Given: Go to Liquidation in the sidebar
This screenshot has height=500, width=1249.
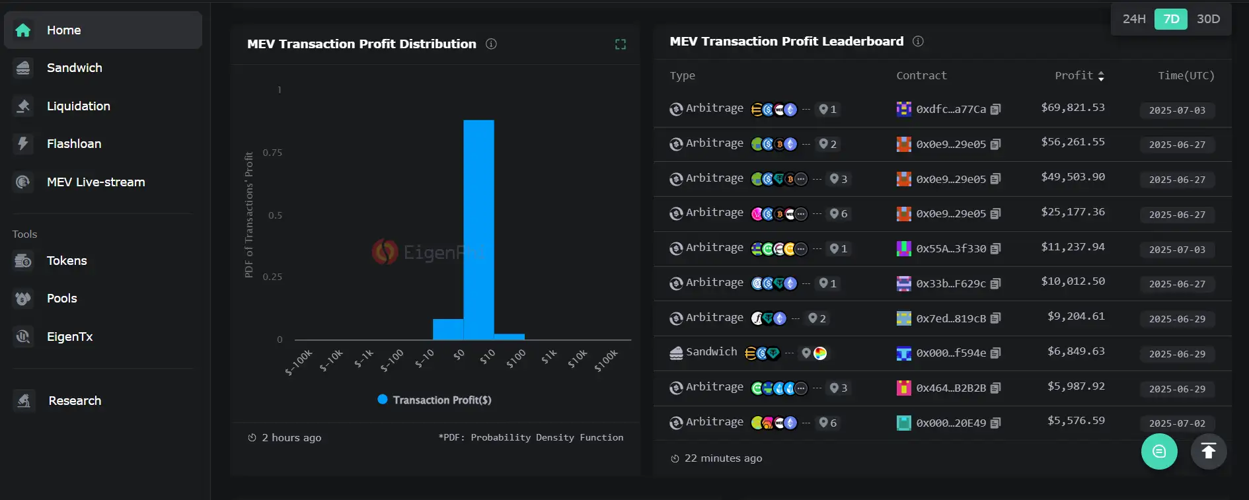Looking at the screenshot, I should coord(78,106).
